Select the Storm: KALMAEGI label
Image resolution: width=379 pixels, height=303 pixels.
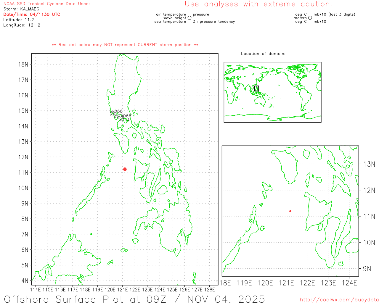(22, 9)
